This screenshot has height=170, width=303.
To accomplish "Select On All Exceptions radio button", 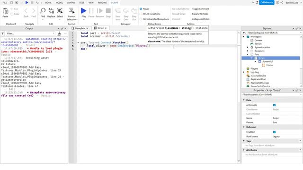I will pyautogui.click(x=141, y=14).
